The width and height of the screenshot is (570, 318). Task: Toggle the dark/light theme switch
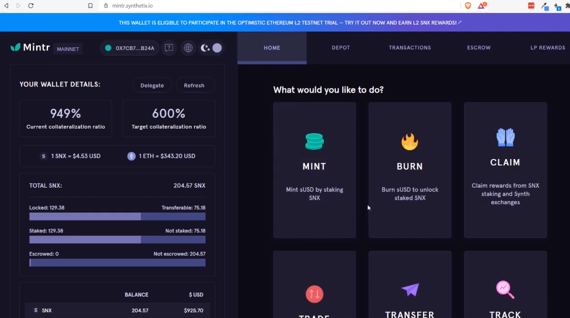pyautogui.click(x=211, y=48)
